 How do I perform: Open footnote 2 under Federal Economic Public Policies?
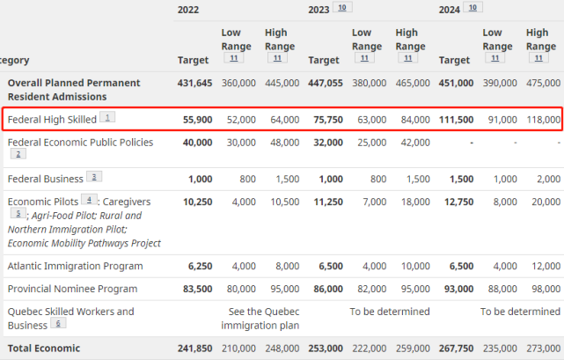pyautogui.click(x=18, y=154)
